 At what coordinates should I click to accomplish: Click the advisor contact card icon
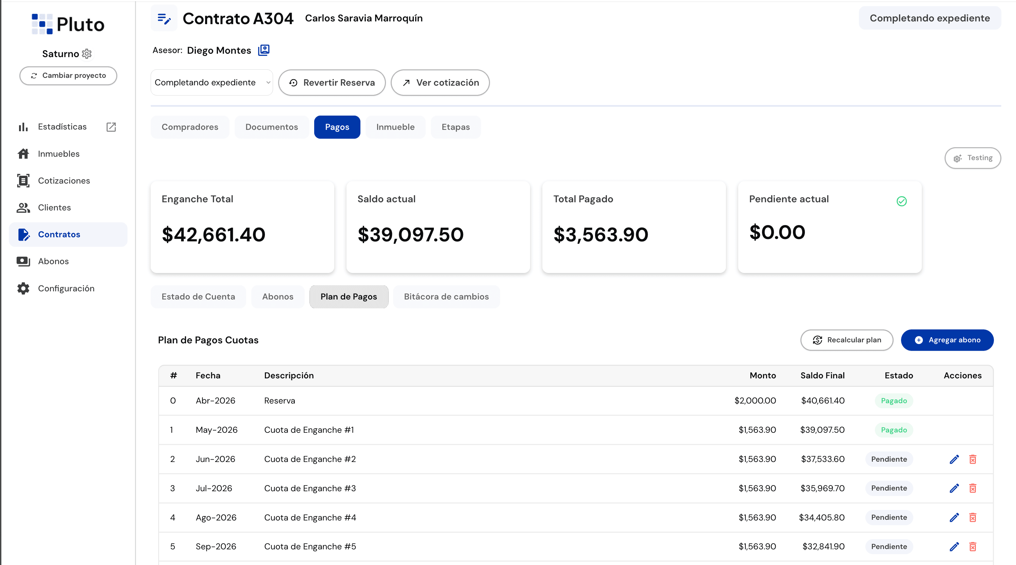264,50
